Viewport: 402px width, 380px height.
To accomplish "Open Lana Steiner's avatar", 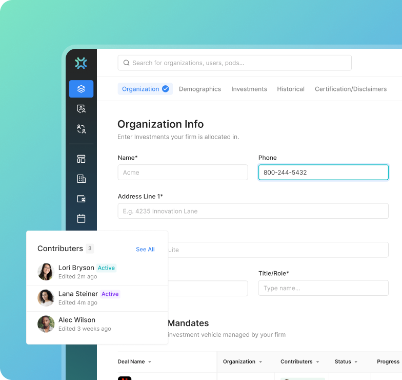I will [x=46, y=298].
